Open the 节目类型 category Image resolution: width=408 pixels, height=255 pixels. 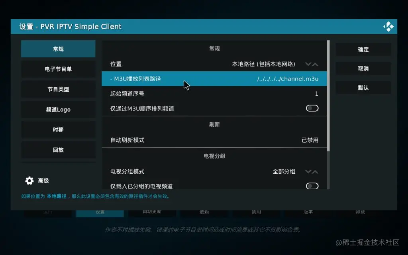pyautogui.click(x=58, y=89)
